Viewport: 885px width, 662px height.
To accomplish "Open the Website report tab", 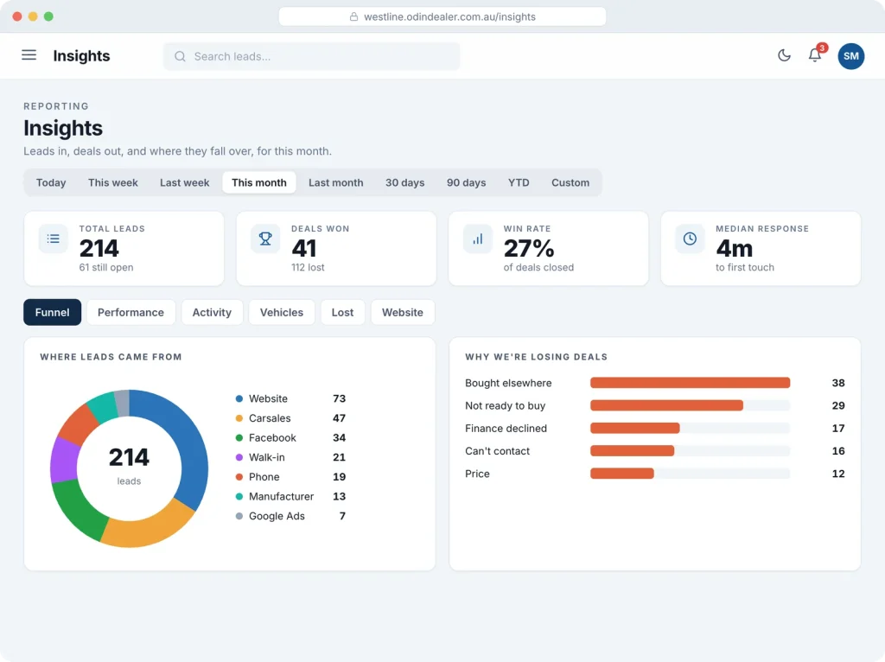I will click(x=403, y=312).
